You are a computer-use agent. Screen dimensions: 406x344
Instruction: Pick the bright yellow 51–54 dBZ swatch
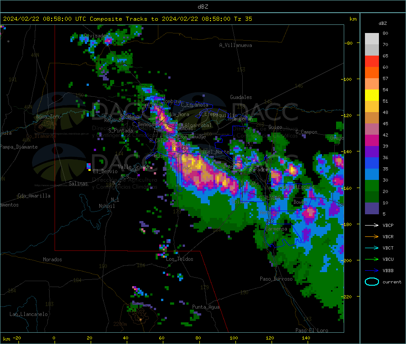pos(372,95)
